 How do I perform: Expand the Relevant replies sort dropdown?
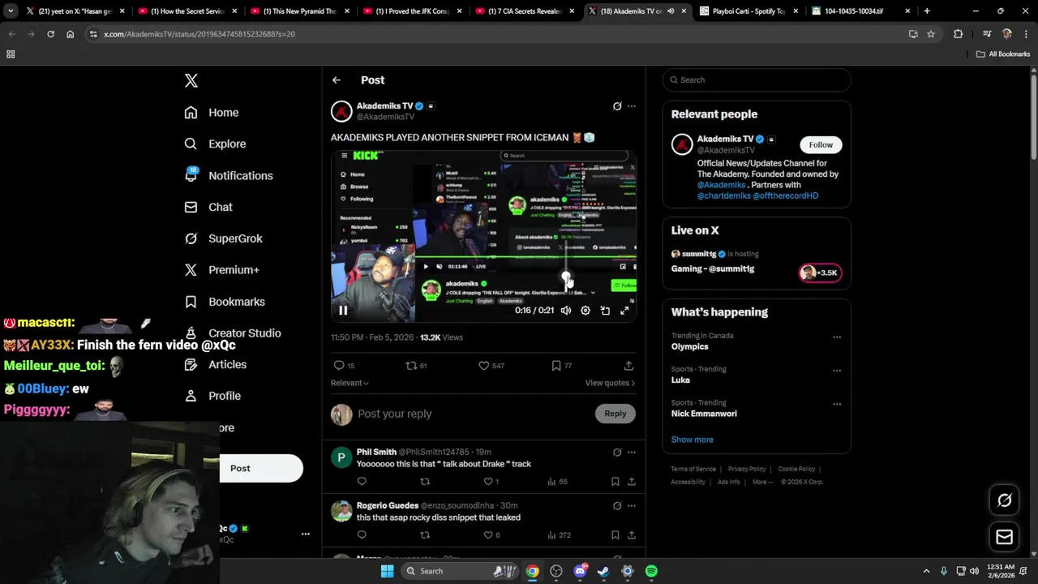[x=350, y=383]
